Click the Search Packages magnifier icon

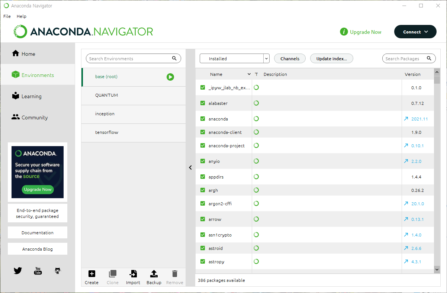(x=429, y=58)
